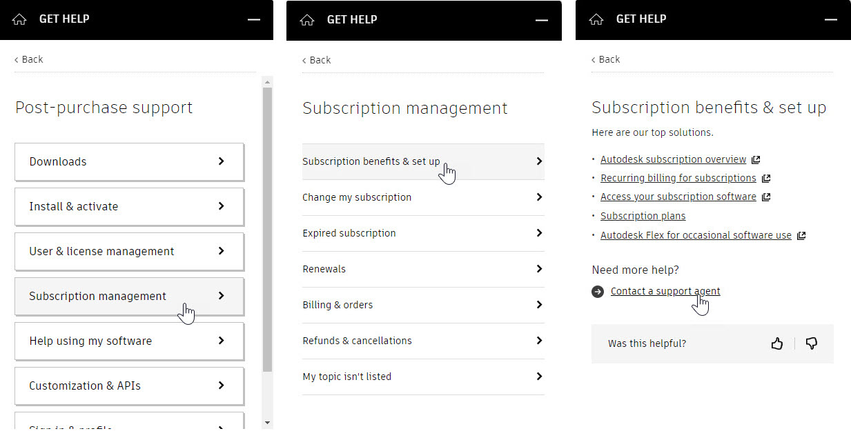Go home from the Post-purchase support panel

19,20
